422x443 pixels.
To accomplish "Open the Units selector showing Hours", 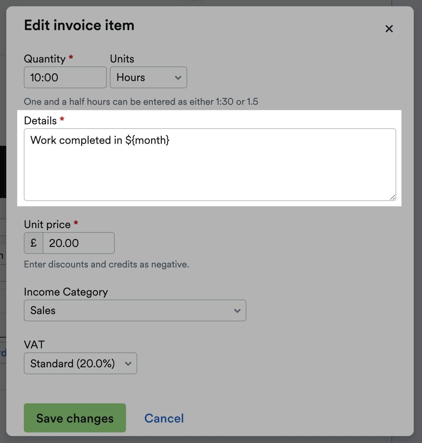I will (148, 77).
